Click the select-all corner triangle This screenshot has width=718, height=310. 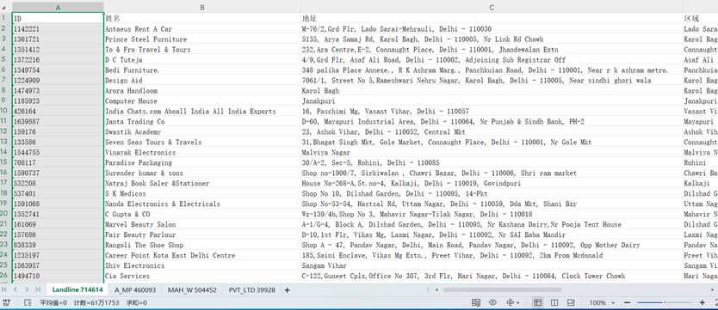(4, 8)
